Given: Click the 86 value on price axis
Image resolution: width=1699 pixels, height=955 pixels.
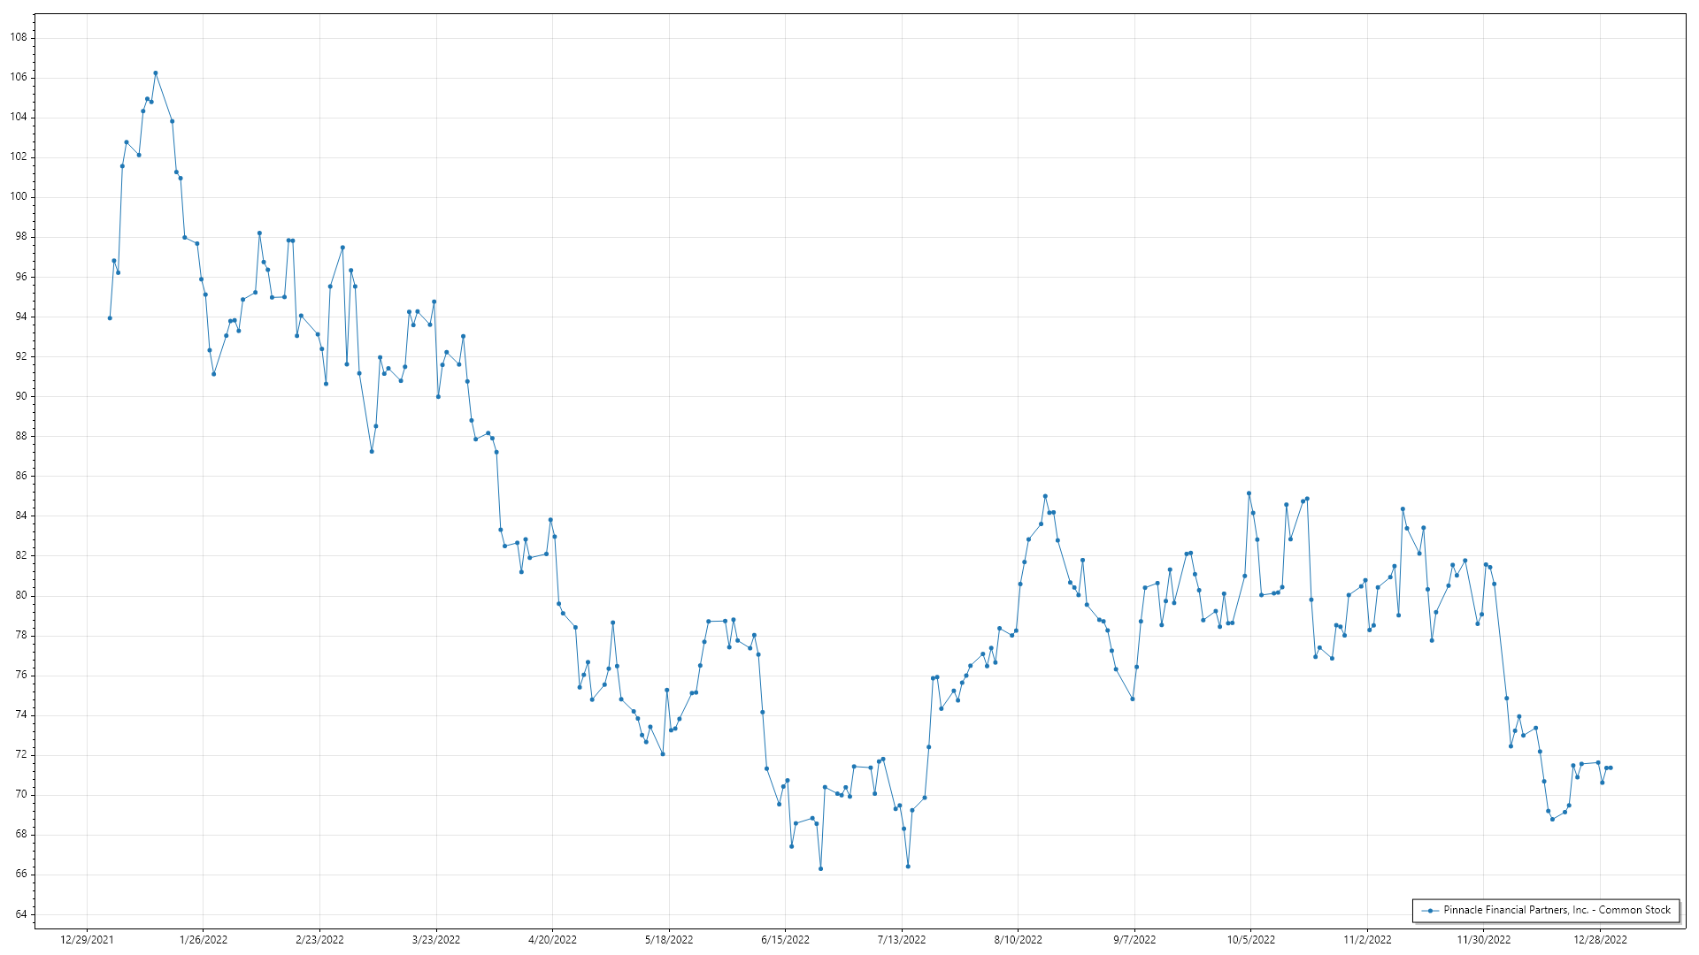Looking at the screenshot, I should (x=21, y=476).
